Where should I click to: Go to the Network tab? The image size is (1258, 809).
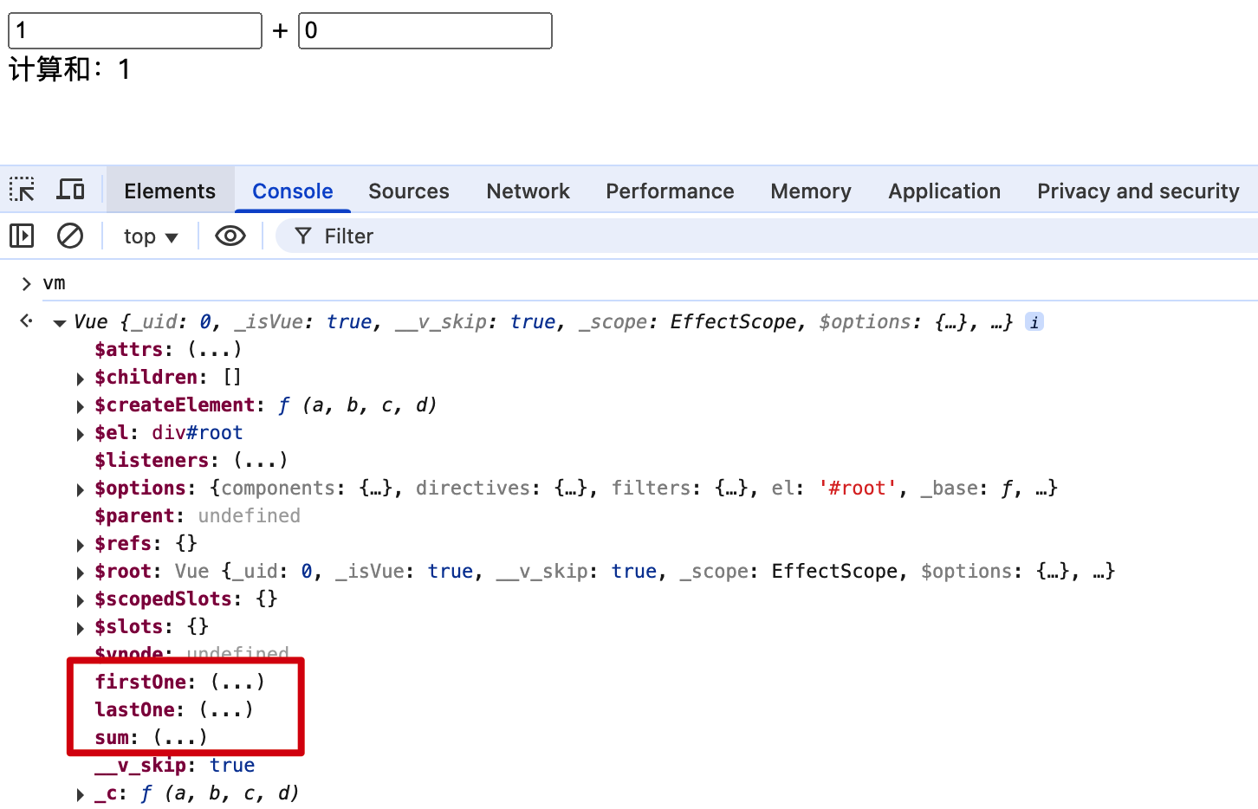point(528,191)
